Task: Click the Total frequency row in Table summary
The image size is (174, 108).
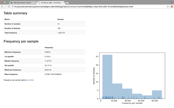Action: coord(44,33)
